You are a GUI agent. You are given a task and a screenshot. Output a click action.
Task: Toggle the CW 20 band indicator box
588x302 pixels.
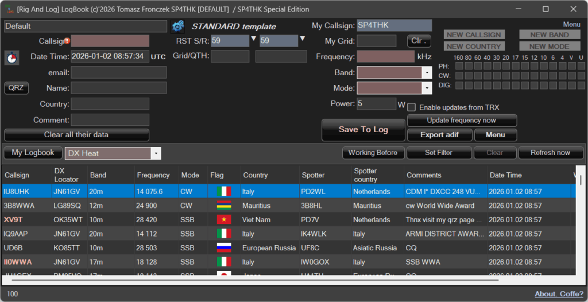[505, 76]
